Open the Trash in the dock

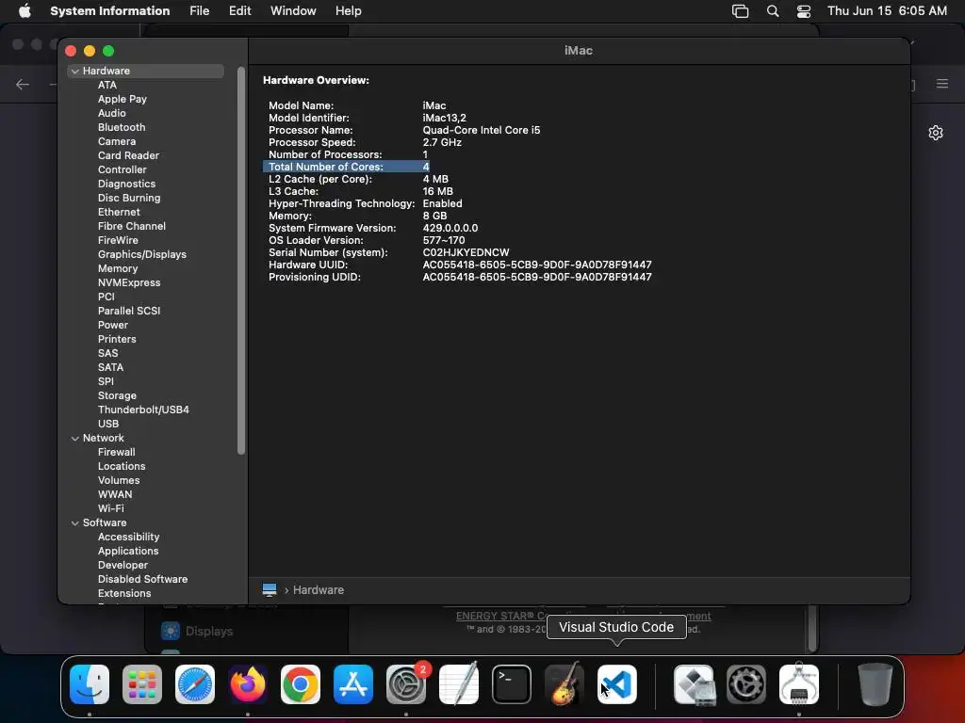pos(875,684)
